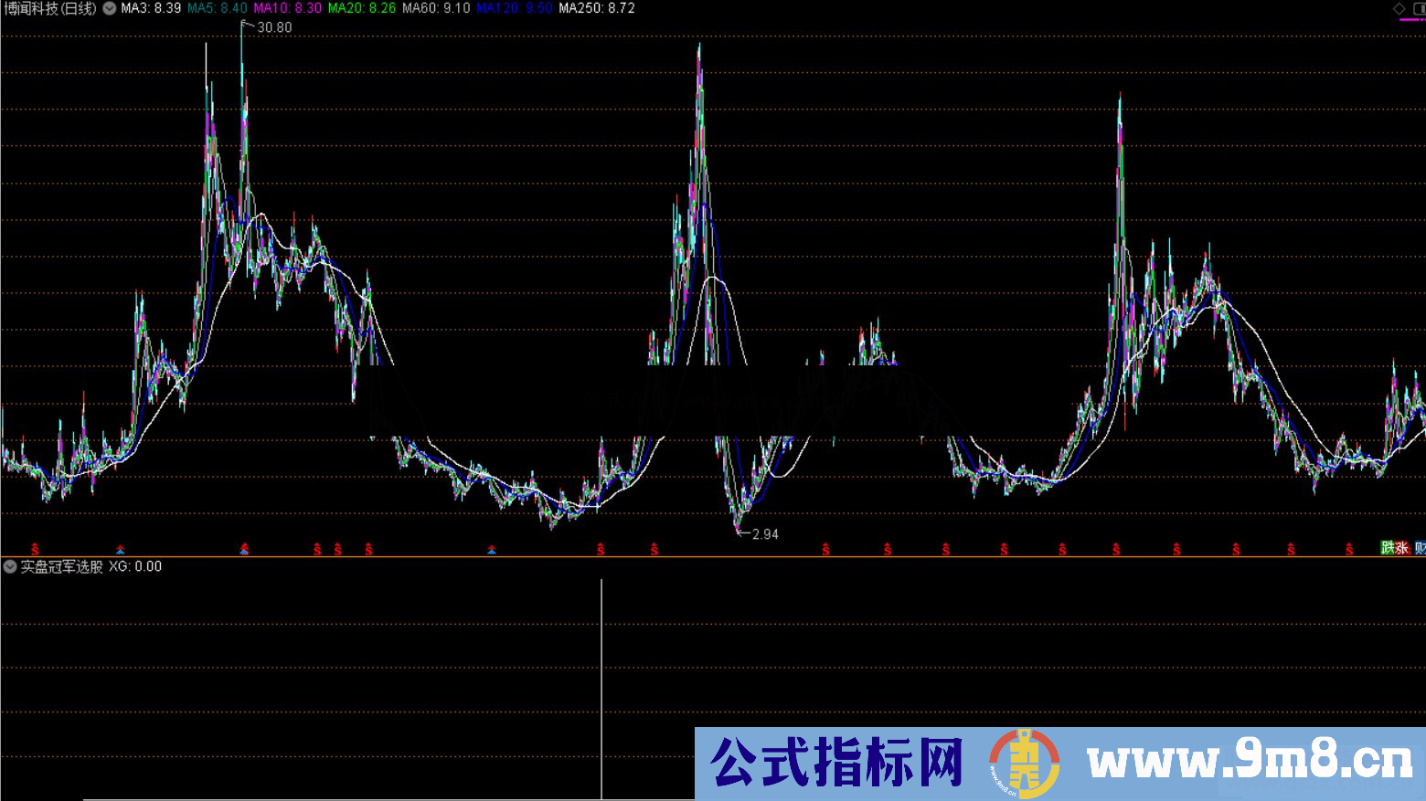
Task: Click the XG signal spike in the indicator panel
Action: (x=601, y=689)
